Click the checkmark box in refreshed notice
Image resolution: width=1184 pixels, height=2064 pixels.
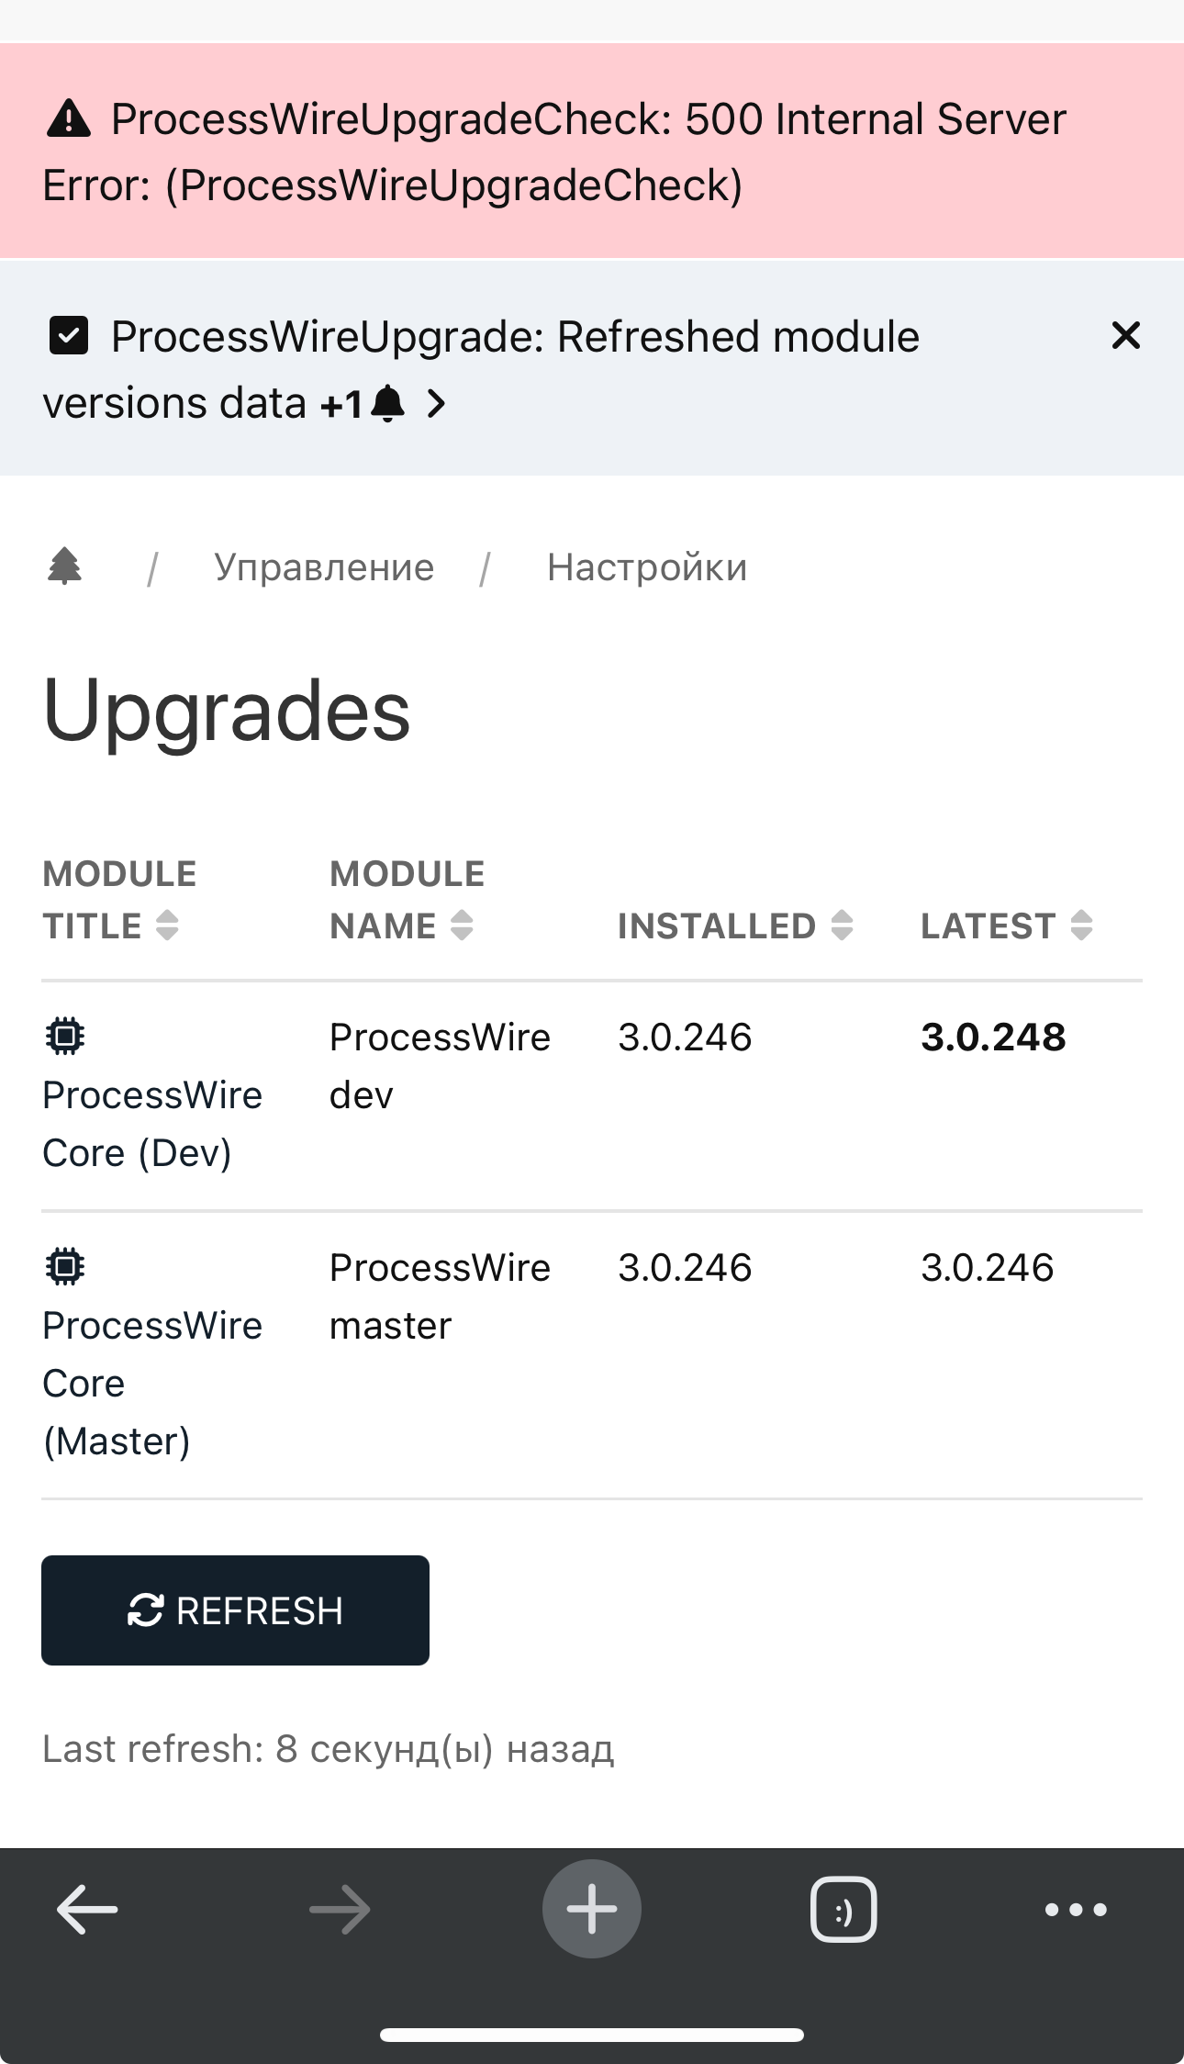pyautogui.click(x=69, y=336)
